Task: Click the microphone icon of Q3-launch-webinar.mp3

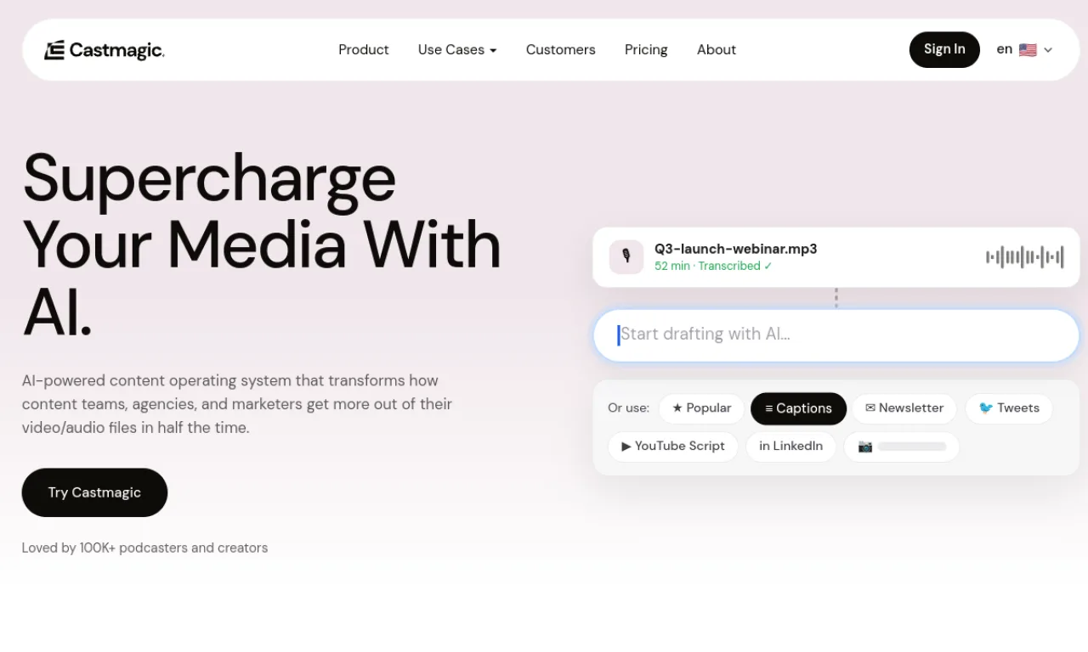Action: click(x=626, y=256)
